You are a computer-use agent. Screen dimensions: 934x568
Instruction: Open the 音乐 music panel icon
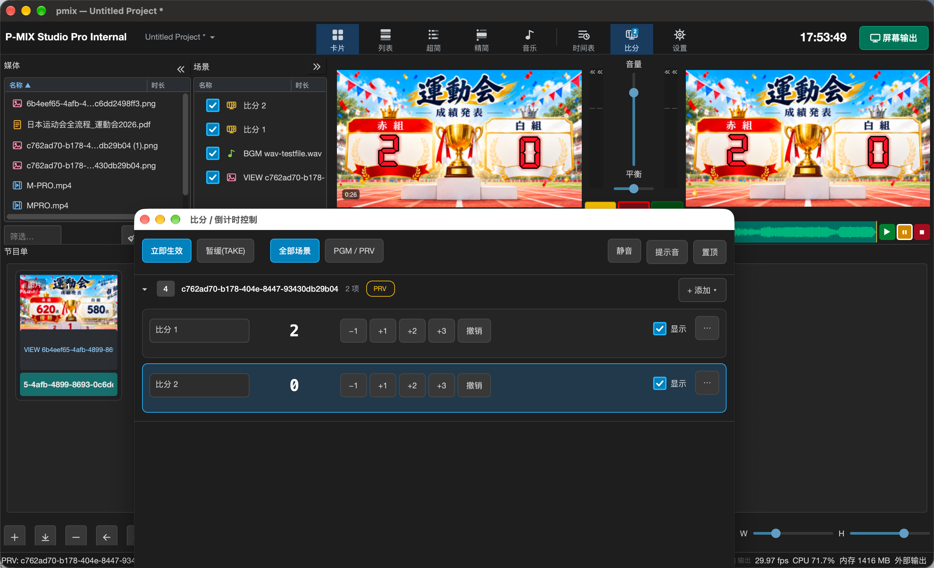point(529,39)
